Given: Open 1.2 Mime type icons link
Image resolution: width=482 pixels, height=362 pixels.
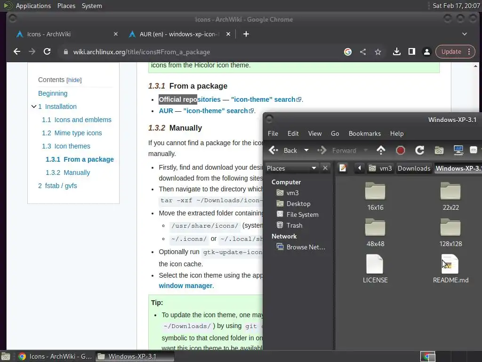Looking at the screenshot, I should coord(72,133).
